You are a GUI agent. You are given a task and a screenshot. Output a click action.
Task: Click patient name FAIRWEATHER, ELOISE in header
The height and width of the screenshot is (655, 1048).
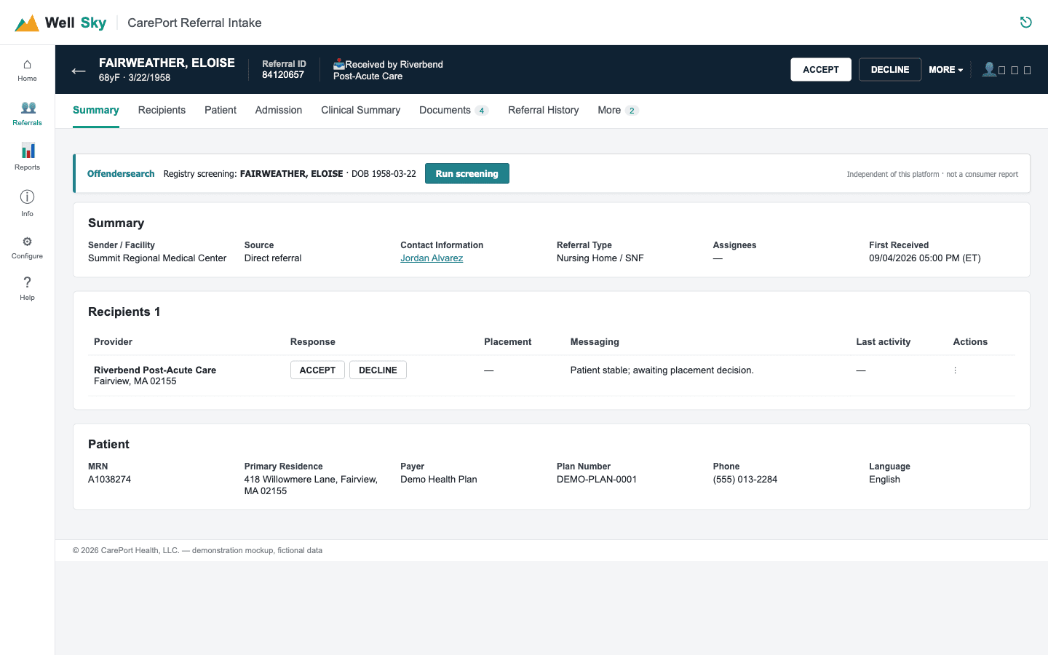[x=167, y=63]
